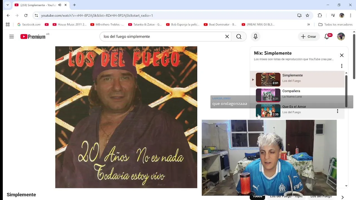This screenshot has width=356, height=200.
Task: Open MBrothers-Trebles bookmark
Action: (107, 24)
